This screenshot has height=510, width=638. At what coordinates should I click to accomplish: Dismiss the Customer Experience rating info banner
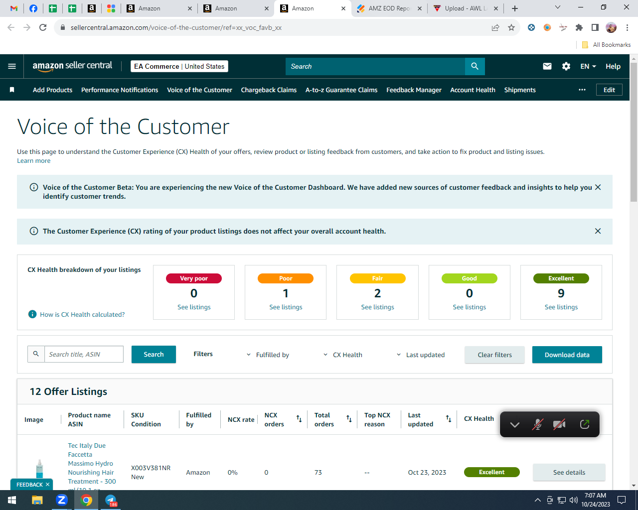[598, 231]
